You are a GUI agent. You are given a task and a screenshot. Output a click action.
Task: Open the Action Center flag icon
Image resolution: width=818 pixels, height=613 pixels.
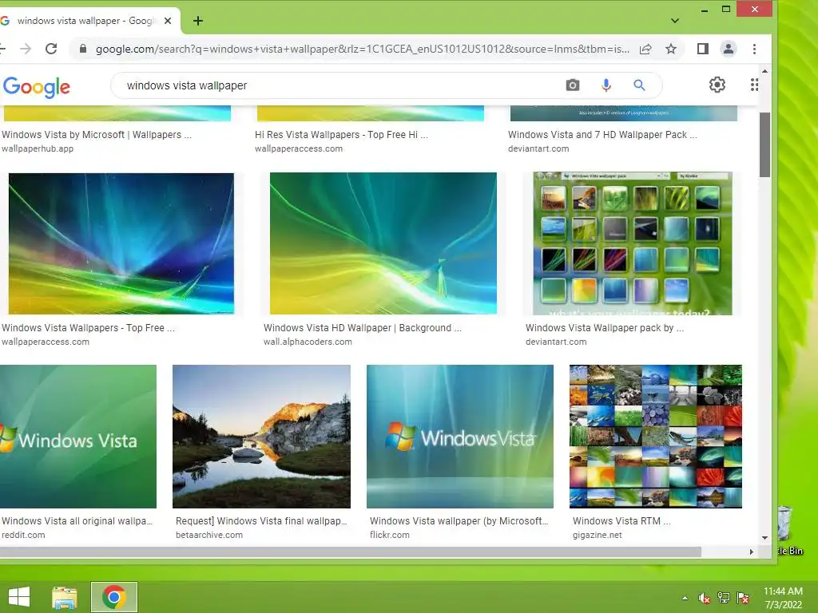[743, 598]
